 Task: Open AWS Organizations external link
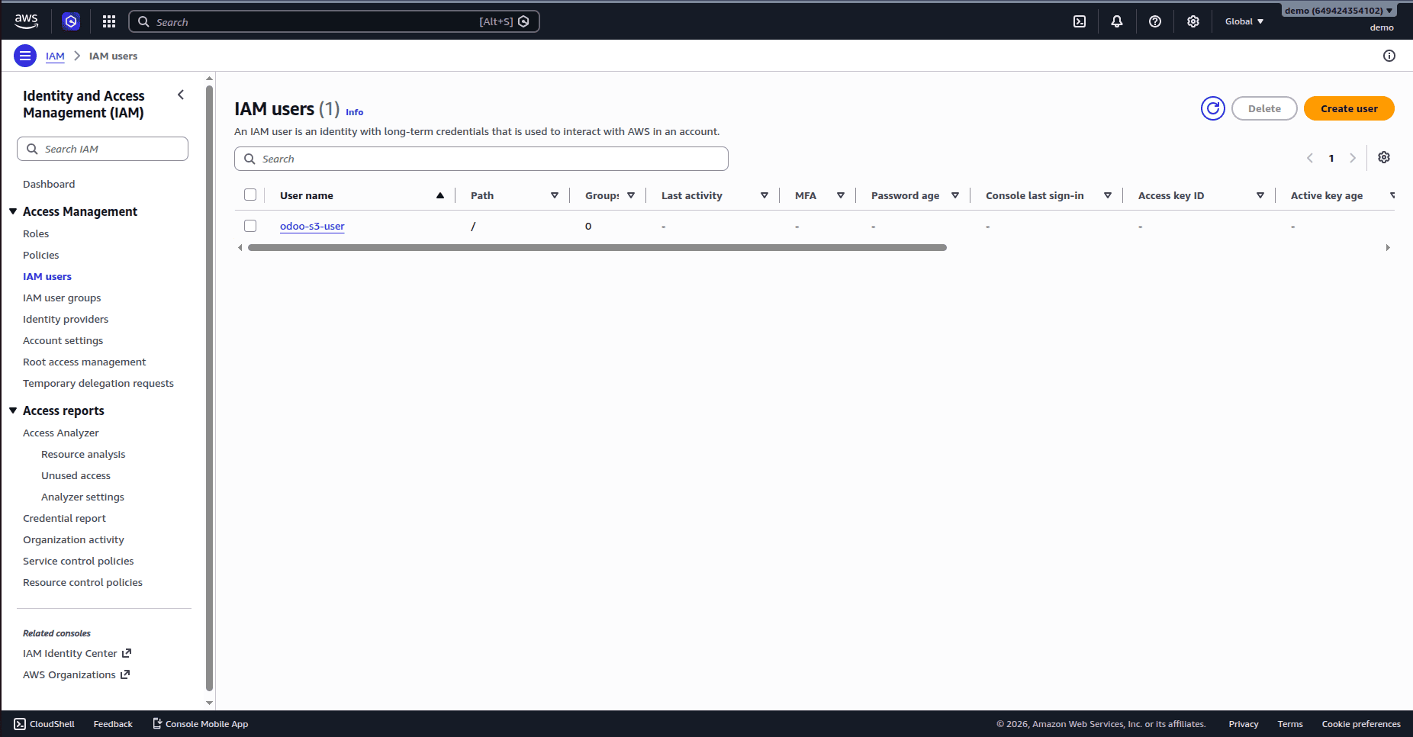[76, 674]
